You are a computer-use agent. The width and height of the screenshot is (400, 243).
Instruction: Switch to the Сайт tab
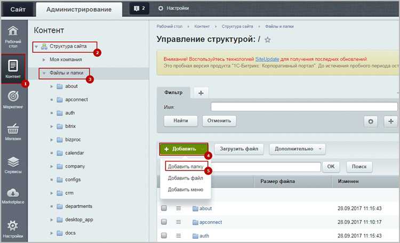(18, 10)
